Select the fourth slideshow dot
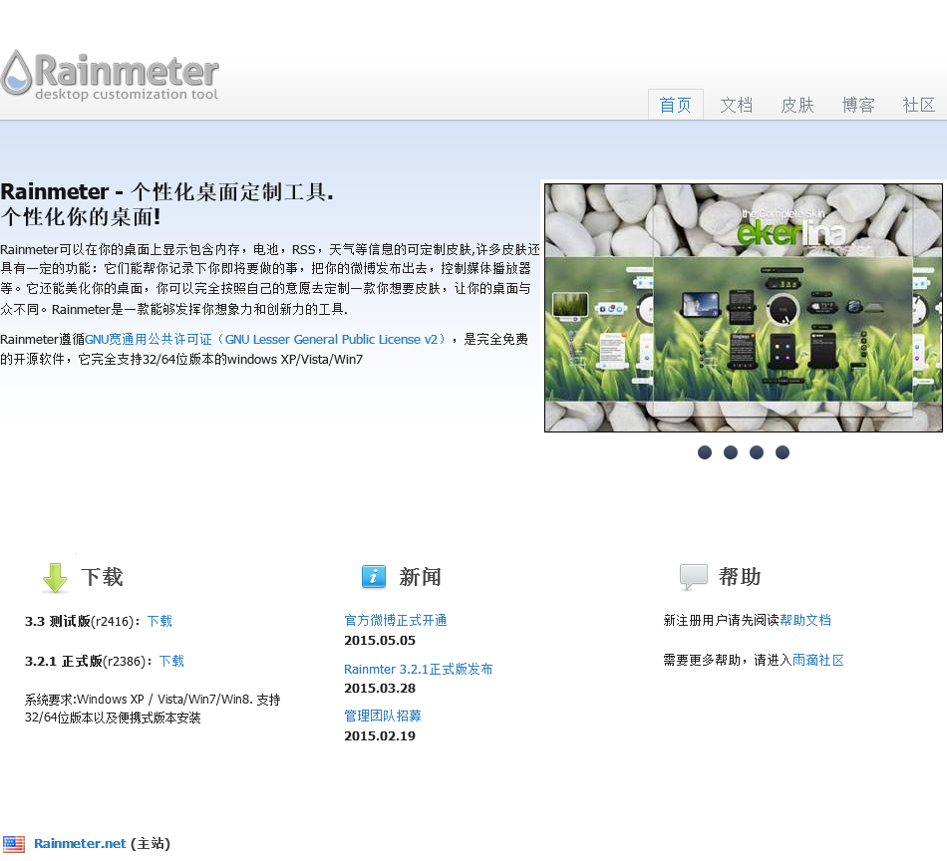 coord(783,452)
